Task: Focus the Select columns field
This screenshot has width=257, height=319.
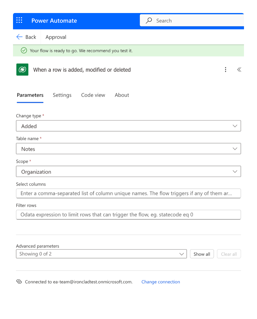Action: coord(128,193)
